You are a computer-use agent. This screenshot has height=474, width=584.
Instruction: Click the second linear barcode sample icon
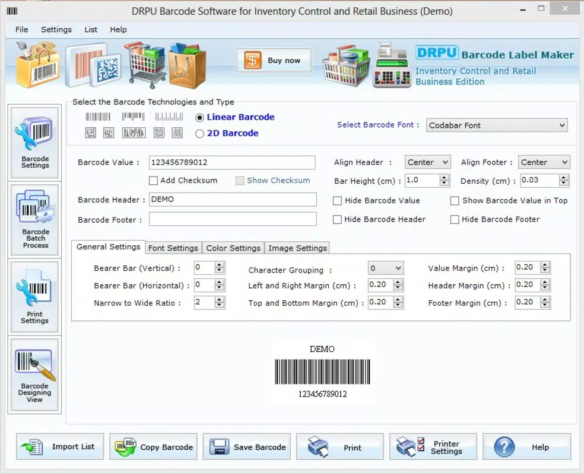(x=133, y=117)
